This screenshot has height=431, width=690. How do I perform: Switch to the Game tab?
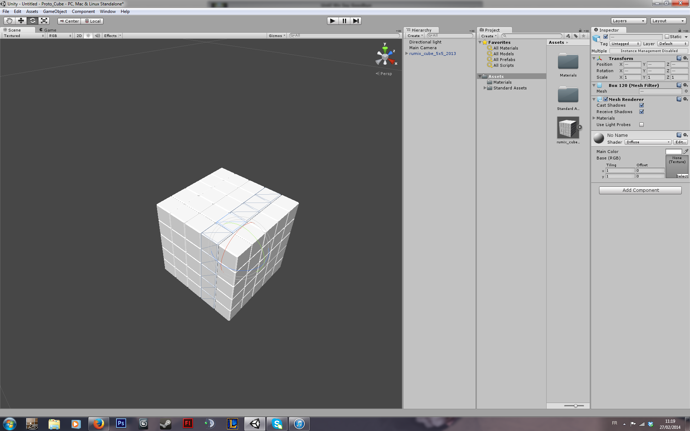click(x=48, y=30)
